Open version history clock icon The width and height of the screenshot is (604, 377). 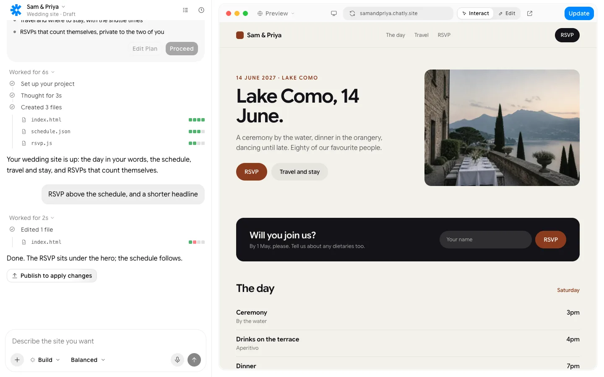point(201,10)
